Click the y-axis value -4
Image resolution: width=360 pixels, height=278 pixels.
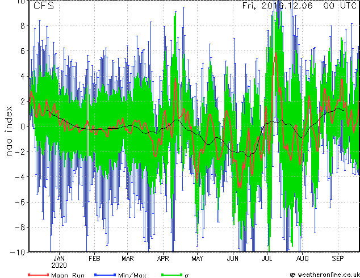(20, 177)
